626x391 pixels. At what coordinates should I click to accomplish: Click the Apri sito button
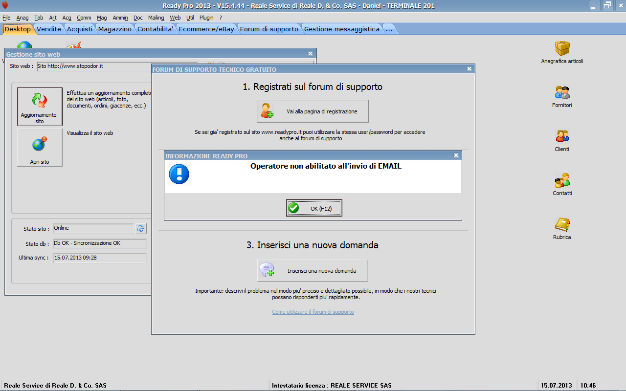click(x=40, y=148)
